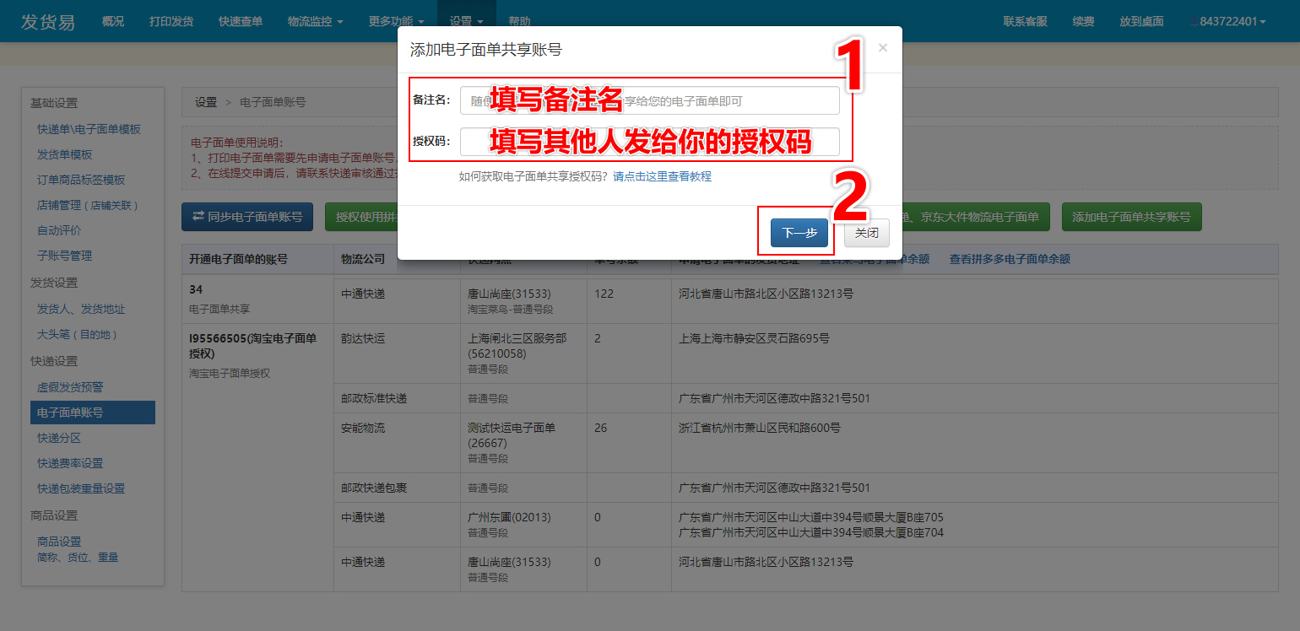The height and width of the screenshot is (631, 1300).
Task: Click the 设置 breadcrumb
Action: point(206,102)
